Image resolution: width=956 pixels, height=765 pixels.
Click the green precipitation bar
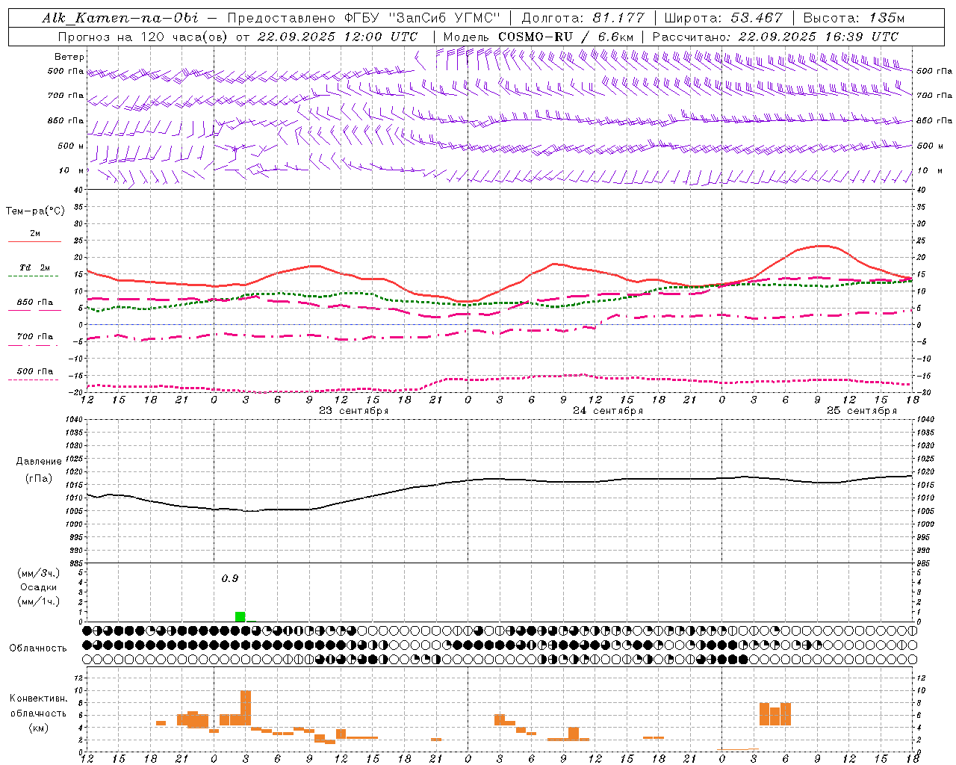(240, 616)
